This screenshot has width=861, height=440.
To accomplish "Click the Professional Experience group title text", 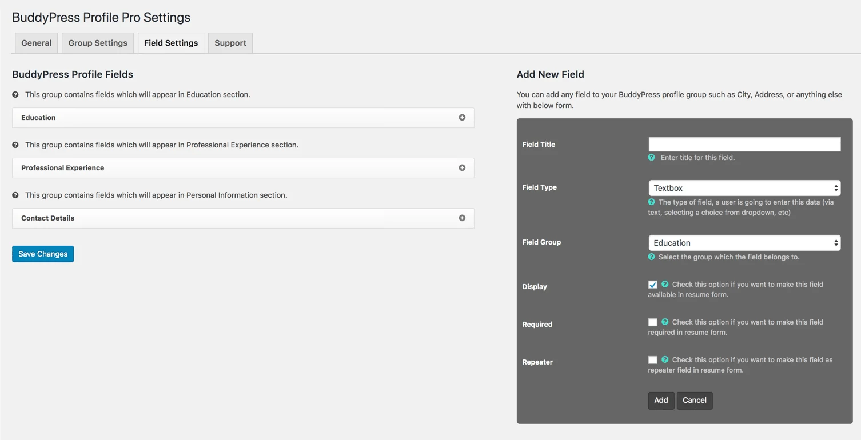I will pyautogui.click(x=63, y=168).
